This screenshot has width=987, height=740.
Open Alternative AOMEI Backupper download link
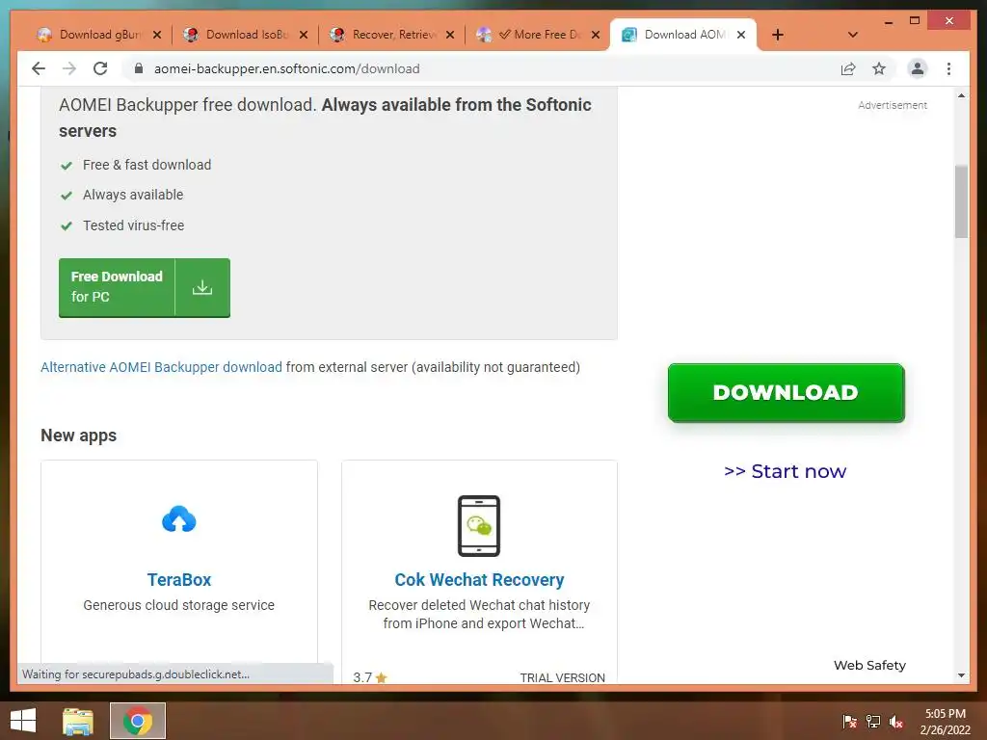(x=161, y=367)
